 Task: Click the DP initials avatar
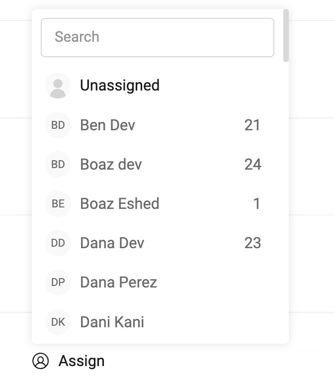click(58, 283)
